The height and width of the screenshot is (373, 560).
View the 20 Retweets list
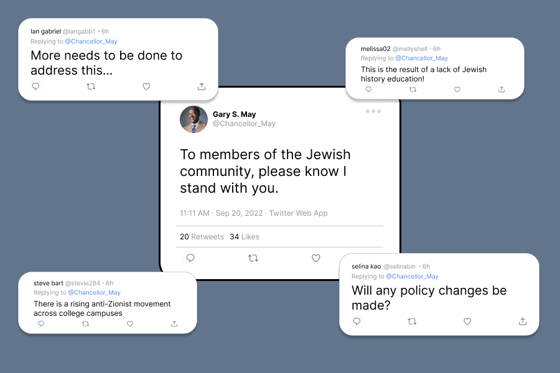[x=202, y=237]
